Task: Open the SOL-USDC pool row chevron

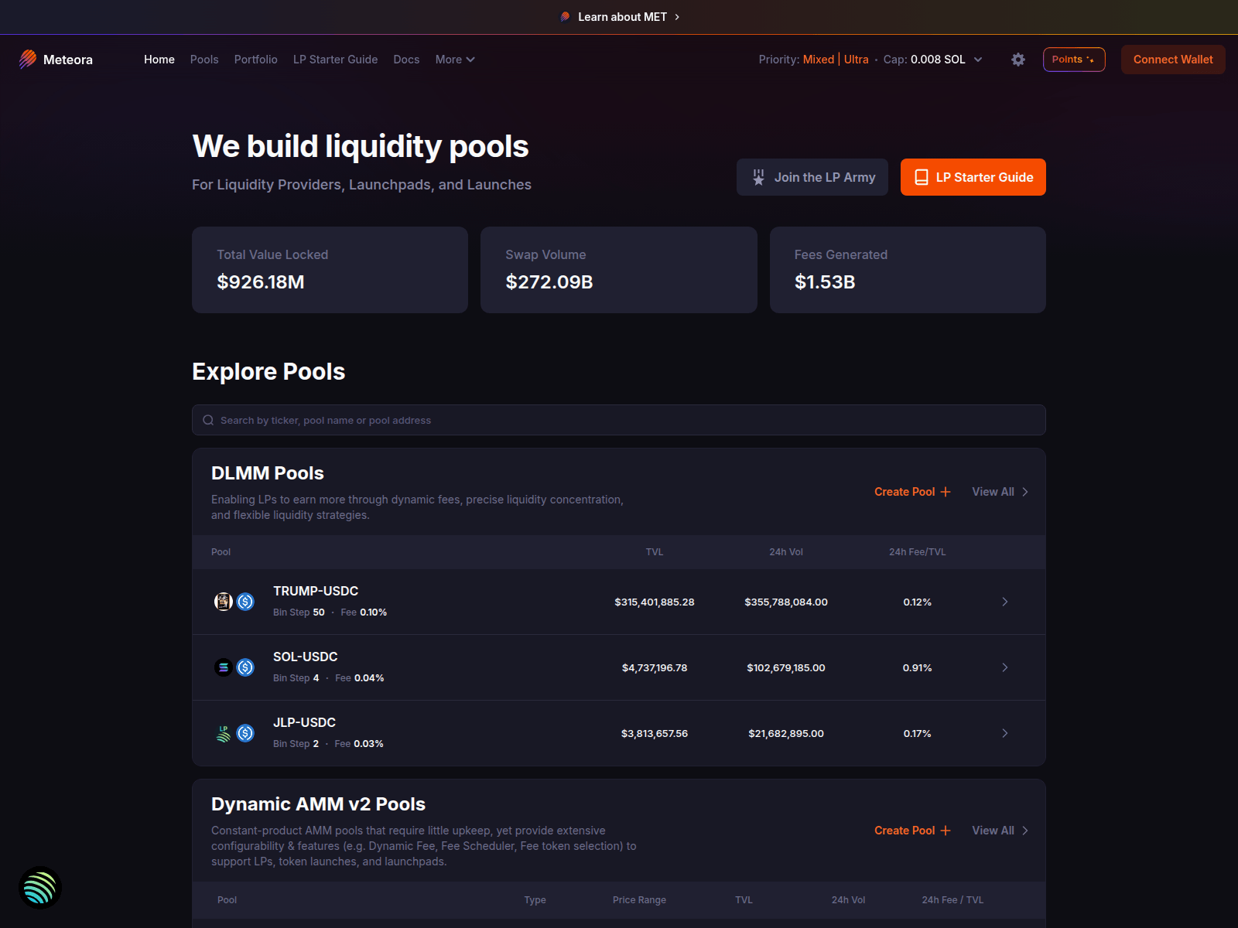Action: coord(1005,667)
